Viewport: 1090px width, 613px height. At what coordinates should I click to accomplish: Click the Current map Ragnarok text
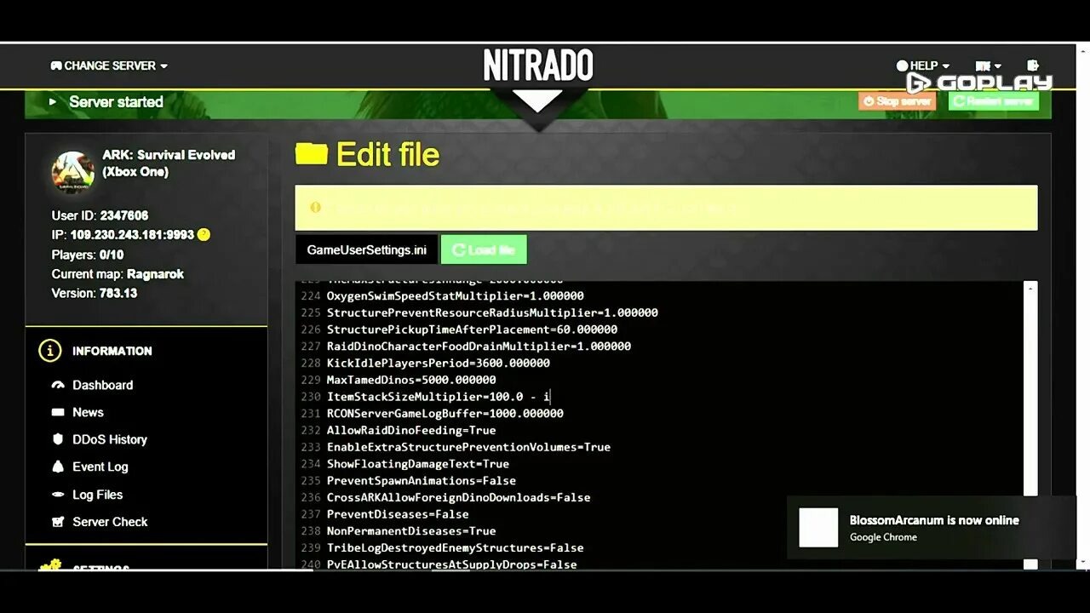coord(118,274)
